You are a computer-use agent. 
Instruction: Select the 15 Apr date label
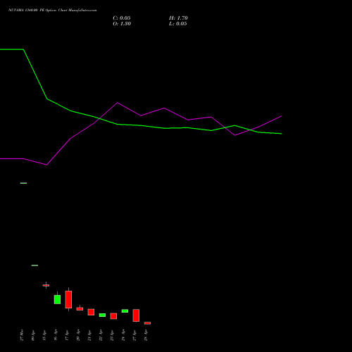(44, 335)
